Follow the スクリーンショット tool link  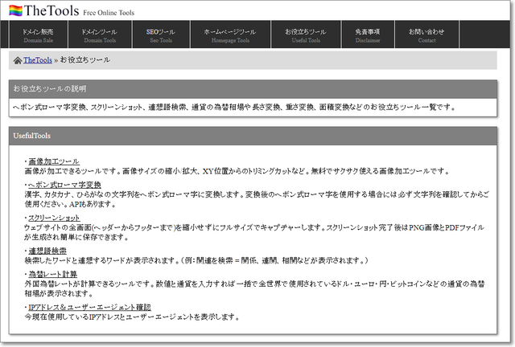click(x=54, y=218)
